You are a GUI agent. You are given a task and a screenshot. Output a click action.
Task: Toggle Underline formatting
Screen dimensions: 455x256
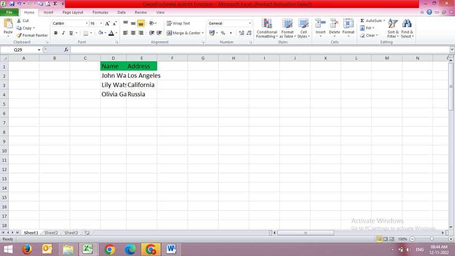tap(71, 33)
